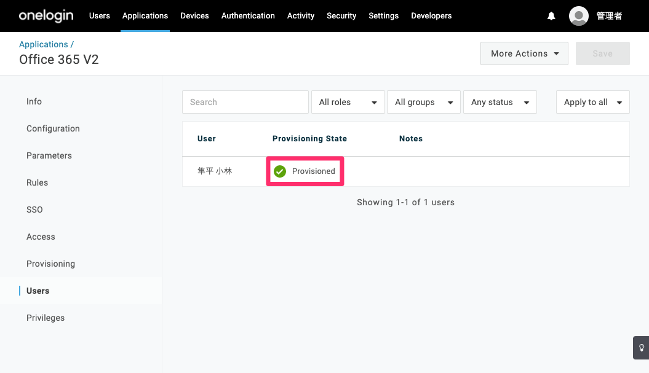Open the notifications bell icon
Viewport: 649px width, 373px height.
[x=551, y=16]
